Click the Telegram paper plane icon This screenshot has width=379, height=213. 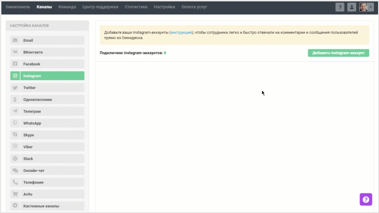[x=15, y=111]
